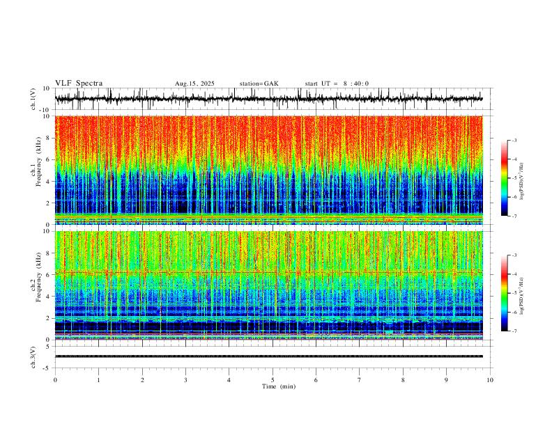Click the "ch.1 Frequency (kHz)" axis label
This screenshot has height=426, width=552.
[36, 162]
